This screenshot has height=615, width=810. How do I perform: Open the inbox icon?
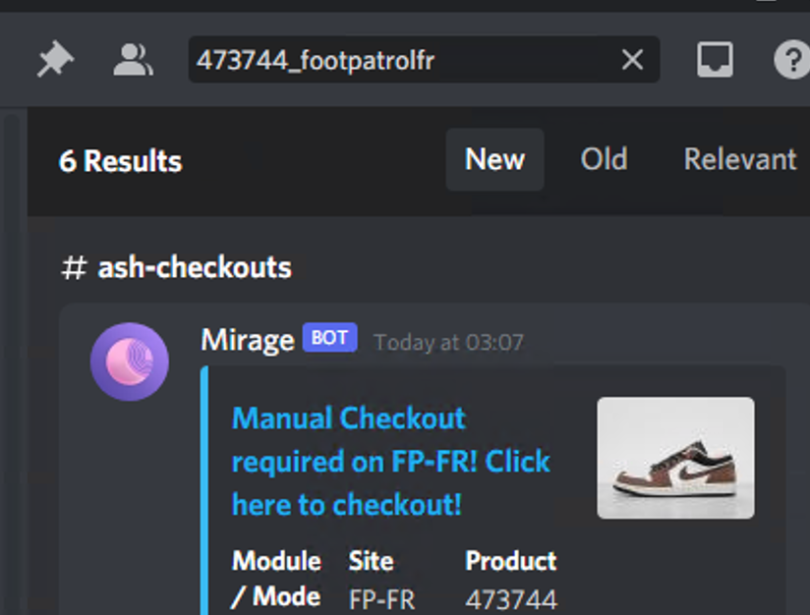click(x=715, y=59)
